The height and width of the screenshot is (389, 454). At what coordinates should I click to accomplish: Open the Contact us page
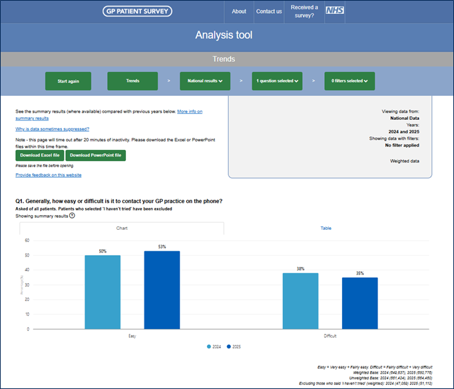tap(269, 11)
